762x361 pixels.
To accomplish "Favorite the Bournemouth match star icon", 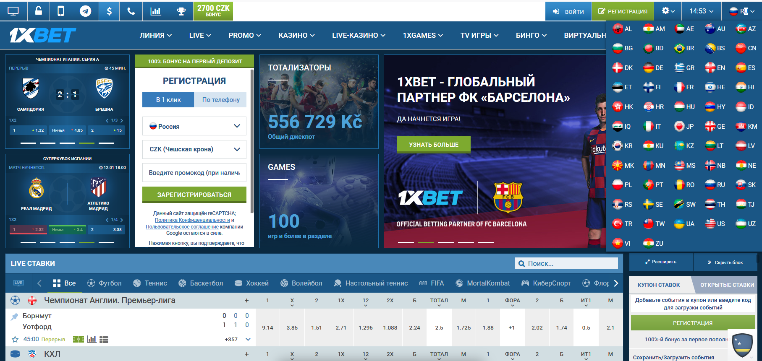I will 15,339.
